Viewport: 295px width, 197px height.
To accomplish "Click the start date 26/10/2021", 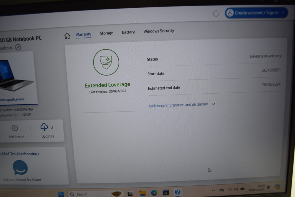I will coord(271,70).
